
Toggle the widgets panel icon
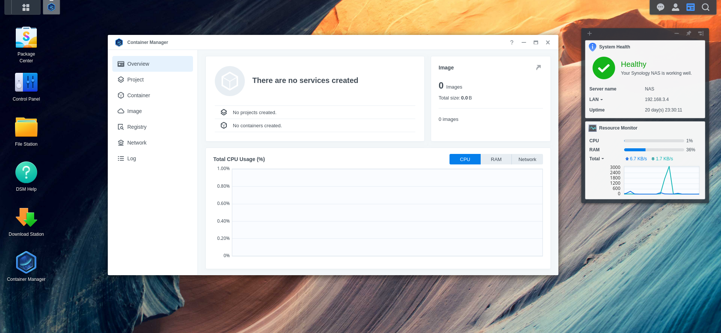(x=691, y=7)
